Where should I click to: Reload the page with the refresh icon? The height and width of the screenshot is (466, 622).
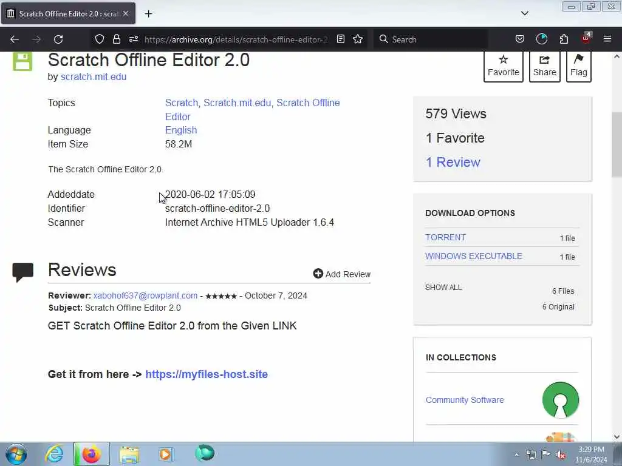coord(58,39)
